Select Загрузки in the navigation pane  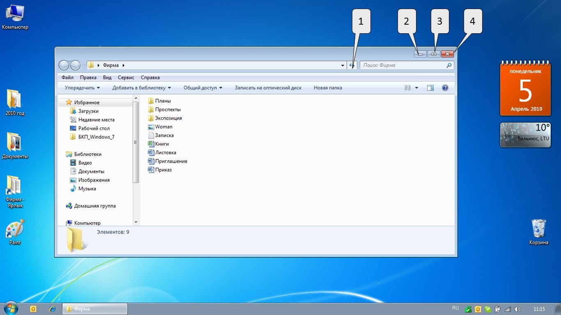[x=88, y=111]
